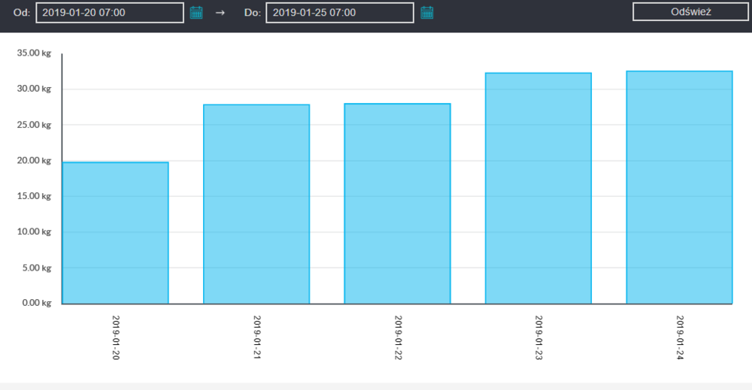Image resolution: width=752 pixels, height=390 pixels.
Task: Click the 2019-01-24 axis label
Action: coord(680,337)
